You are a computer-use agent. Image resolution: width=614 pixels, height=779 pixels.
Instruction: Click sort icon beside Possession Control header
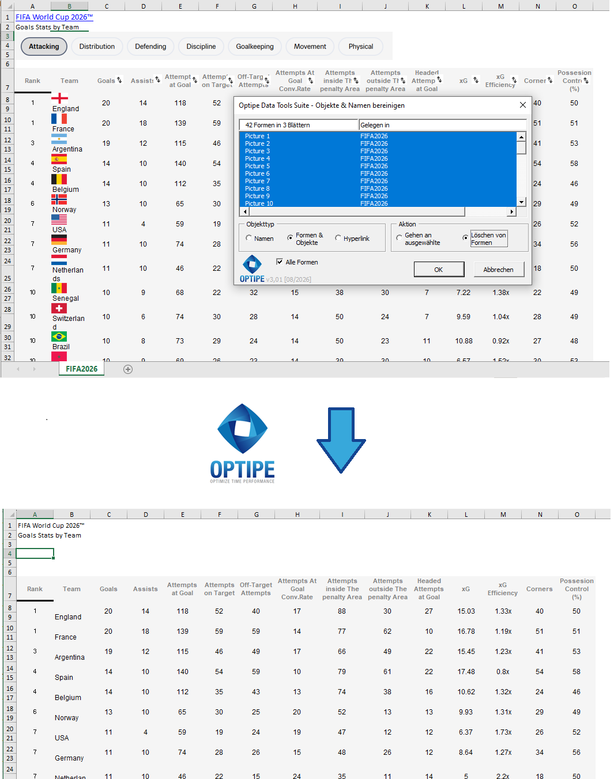pyautogui.click(x=586, y=81)
